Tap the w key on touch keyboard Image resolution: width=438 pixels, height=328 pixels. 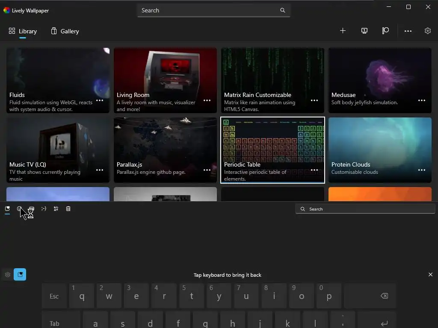pos(109,296)
